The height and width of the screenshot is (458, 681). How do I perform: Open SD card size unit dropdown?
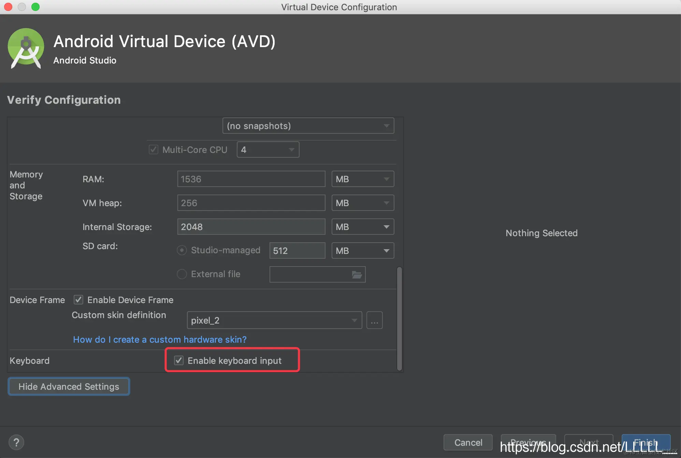pos(362,251)
